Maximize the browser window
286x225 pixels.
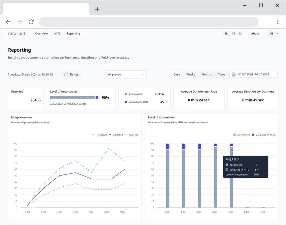[261, 5]
